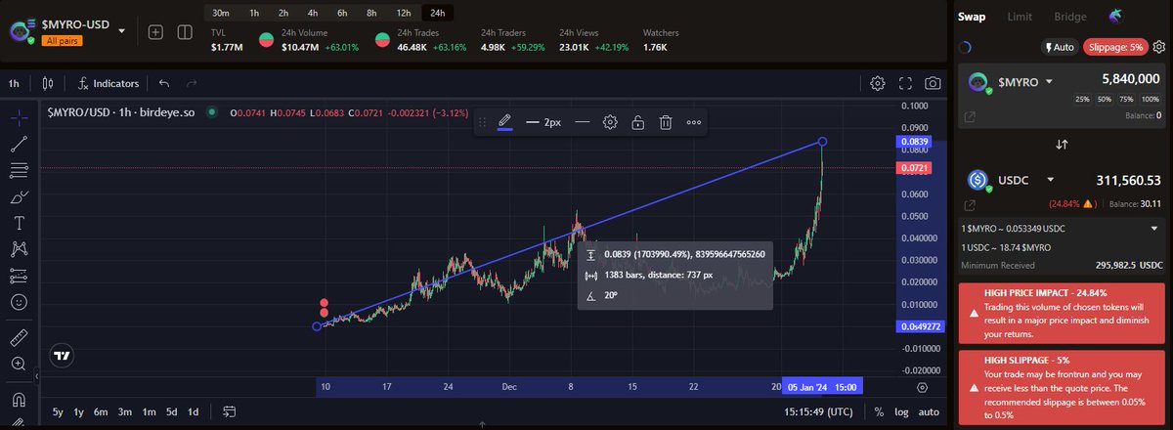Toggle percentage scale mode
This screenshot has width=1173, height=430.
[x=879, y=411]
